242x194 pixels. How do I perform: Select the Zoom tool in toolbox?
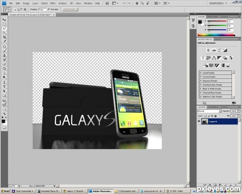(4, 114)
